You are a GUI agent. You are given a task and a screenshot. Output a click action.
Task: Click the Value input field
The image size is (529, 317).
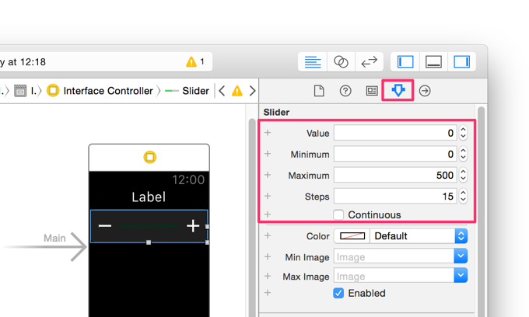[395, 133]
